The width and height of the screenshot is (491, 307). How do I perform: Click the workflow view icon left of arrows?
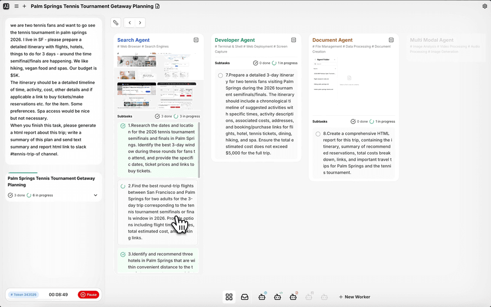click(x=115, y=23)
